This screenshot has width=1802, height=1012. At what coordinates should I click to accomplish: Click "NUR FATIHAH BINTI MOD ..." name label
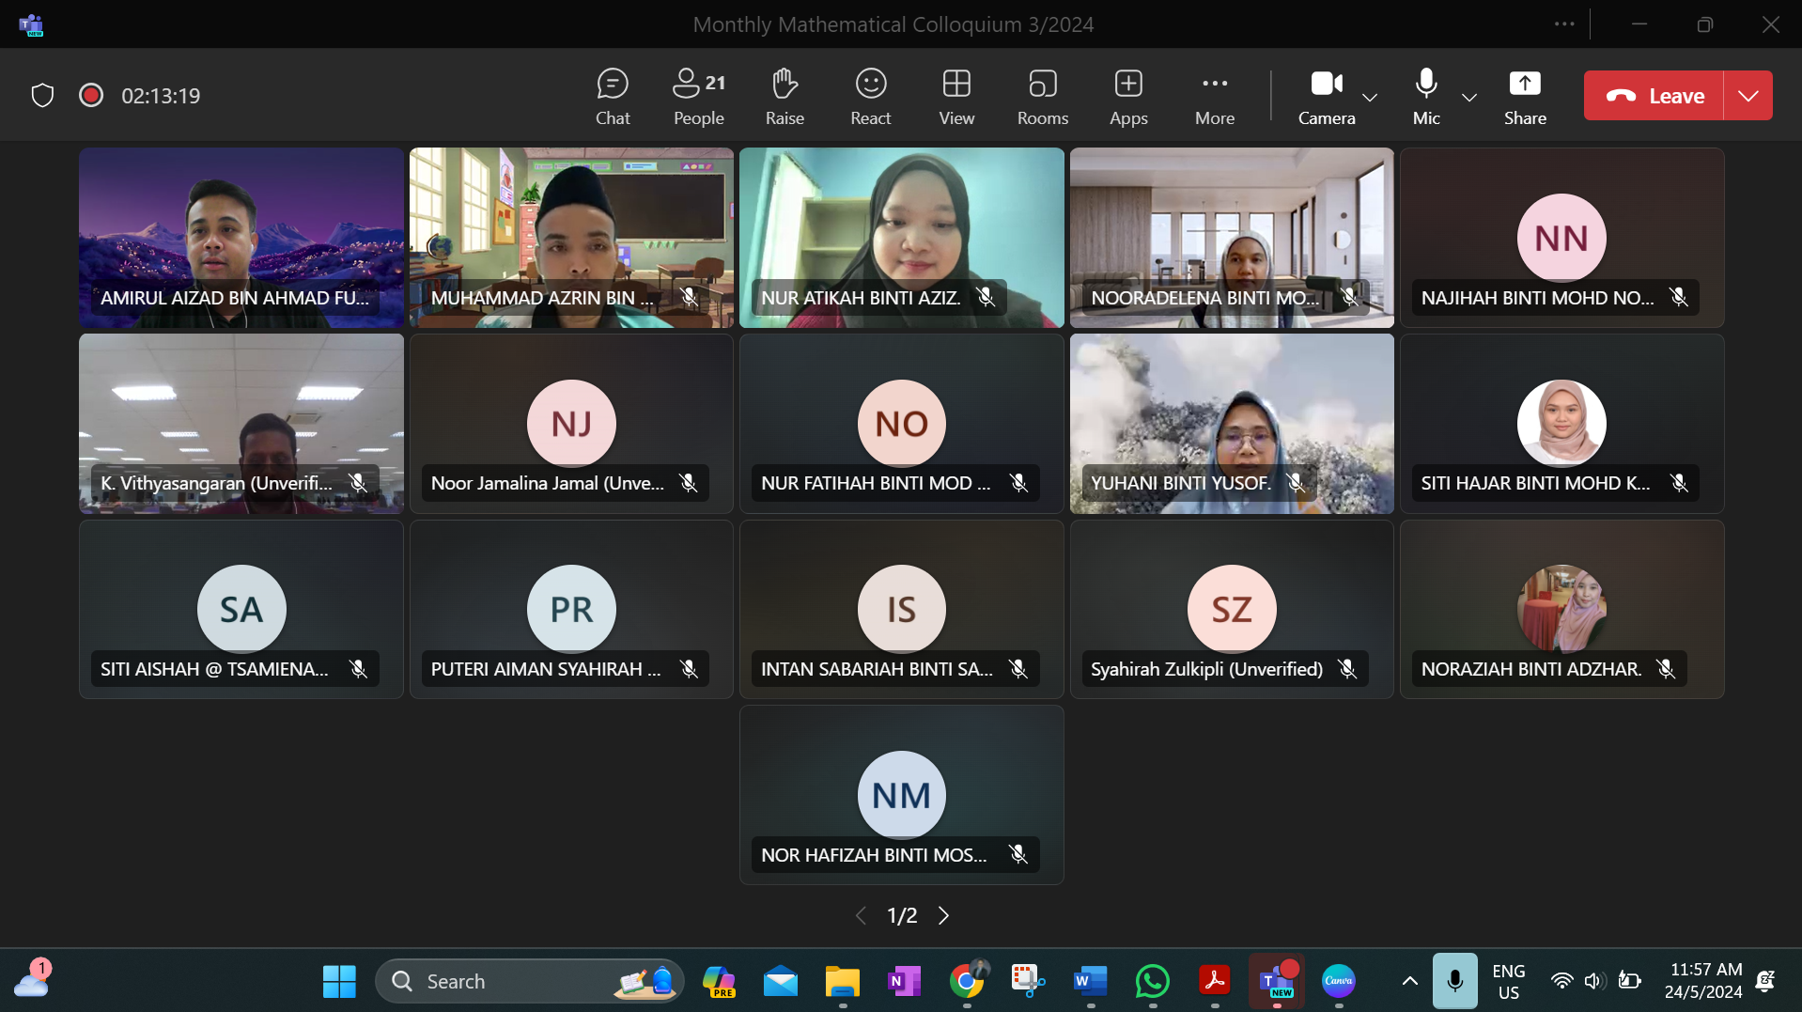[x=876, y=483]
